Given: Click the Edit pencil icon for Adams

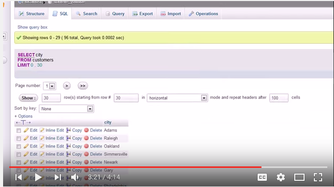Looking at the screenshot, I should 26,130.
